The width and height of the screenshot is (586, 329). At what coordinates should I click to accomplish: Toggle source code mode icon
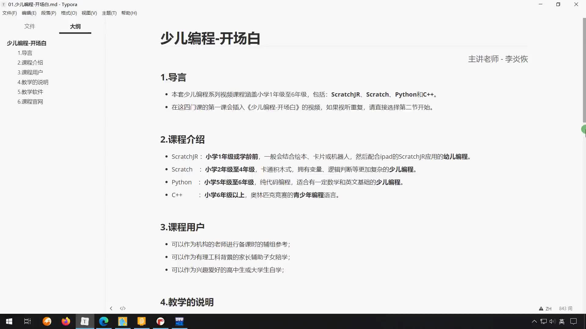tap(123, 308)
